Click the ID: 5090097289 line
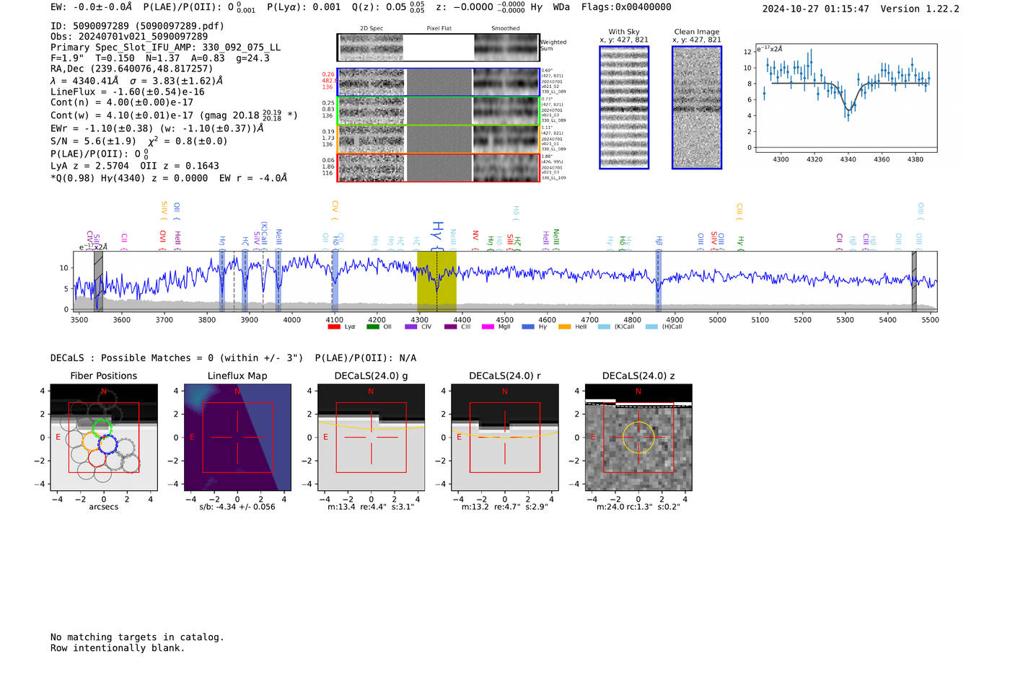Viewport: 1010px width, 687px height. click(137, 26)
